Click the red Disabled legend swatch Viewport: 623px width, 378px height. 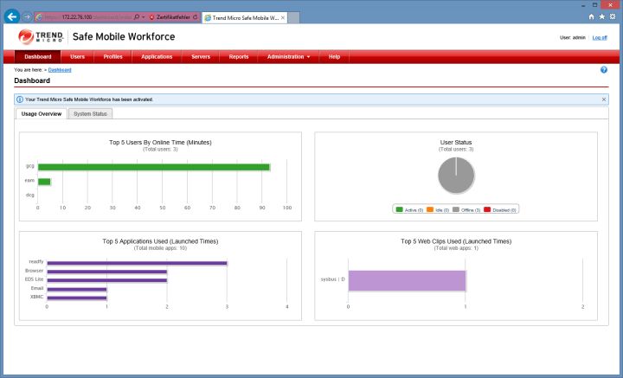(487, 209)
